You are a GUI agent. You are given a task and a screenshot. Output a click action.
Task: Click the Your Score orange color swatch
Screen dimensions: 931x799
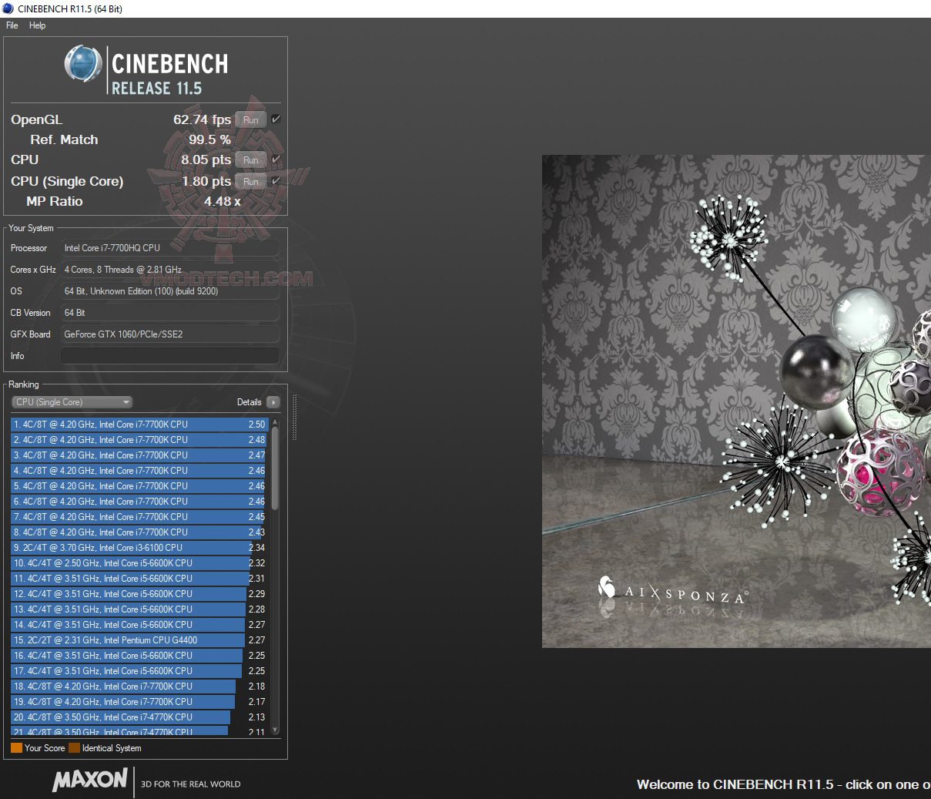click(16, 748)
